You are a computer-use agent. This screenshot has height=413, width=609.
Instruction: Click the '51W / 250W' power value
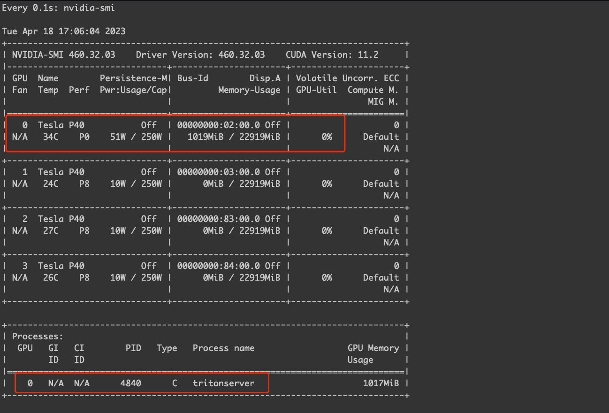136,137
